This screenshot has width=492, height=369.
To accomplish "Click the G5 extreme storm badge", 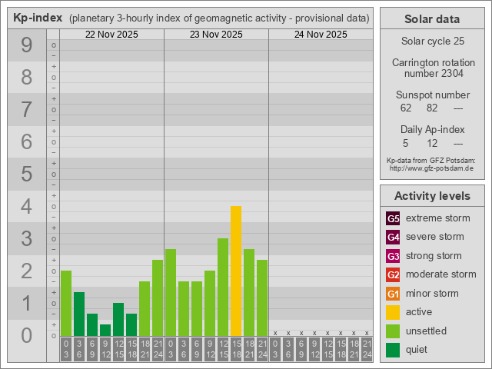I will point(393,218).
